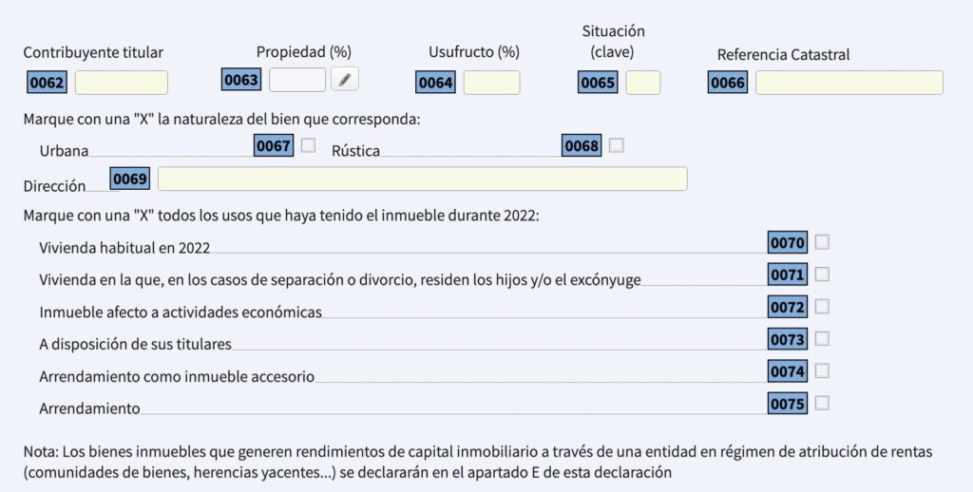973x492 pixels.
Task: Click the pencil edit icon beside Propiedad
Action: 344,80
